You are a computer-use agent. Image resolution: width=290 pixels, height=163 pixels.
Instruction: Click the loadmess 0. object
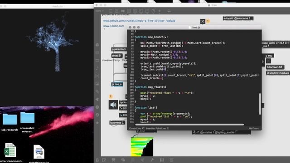coord(117,123)
